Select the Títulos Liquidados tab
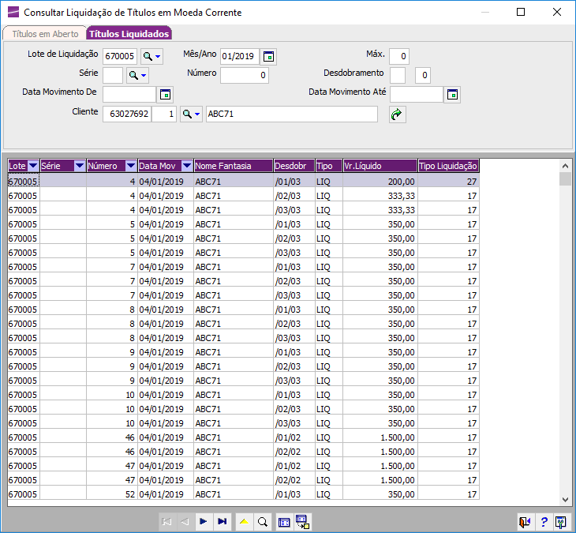576x533 pixels. [x=129, y=34]
